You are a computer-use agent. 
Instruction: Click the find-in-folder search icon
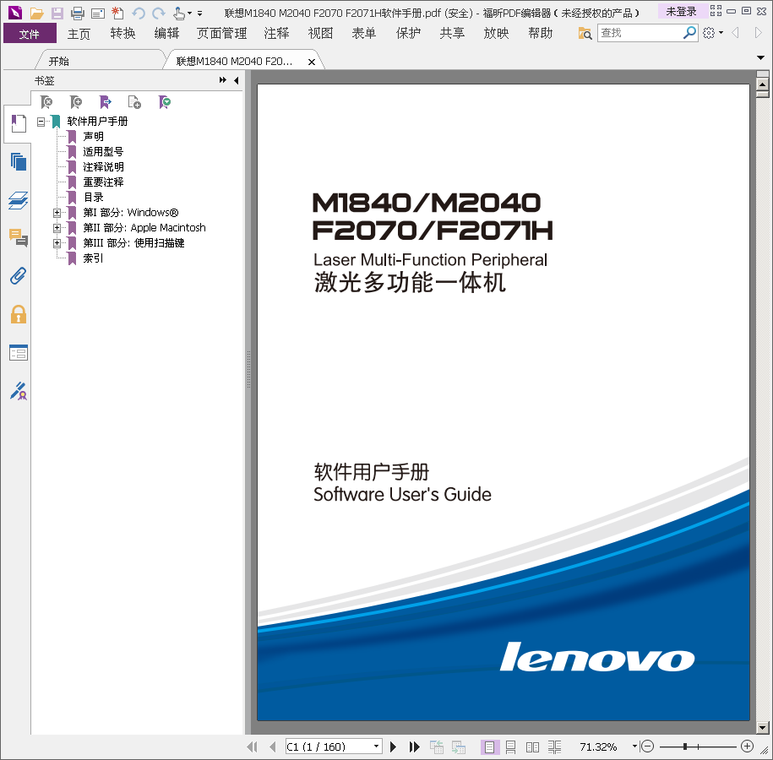click(585, 34)
